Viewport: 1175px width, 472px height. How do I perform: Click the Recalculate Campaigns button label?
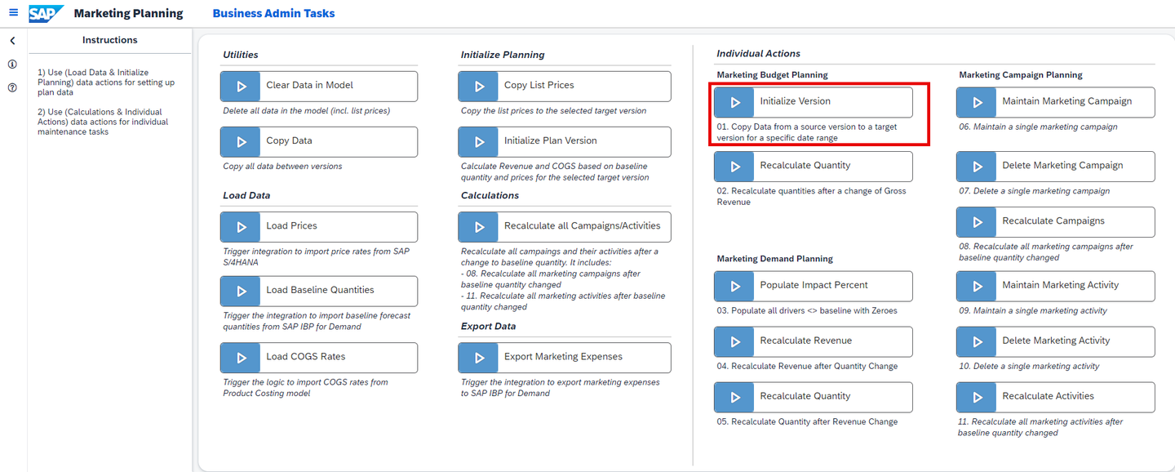coord(1053,220)
